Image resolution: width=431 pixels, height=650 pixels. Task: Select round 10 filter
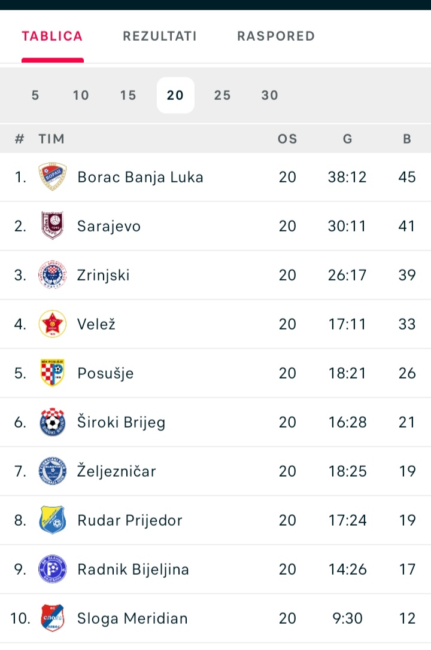81,95
